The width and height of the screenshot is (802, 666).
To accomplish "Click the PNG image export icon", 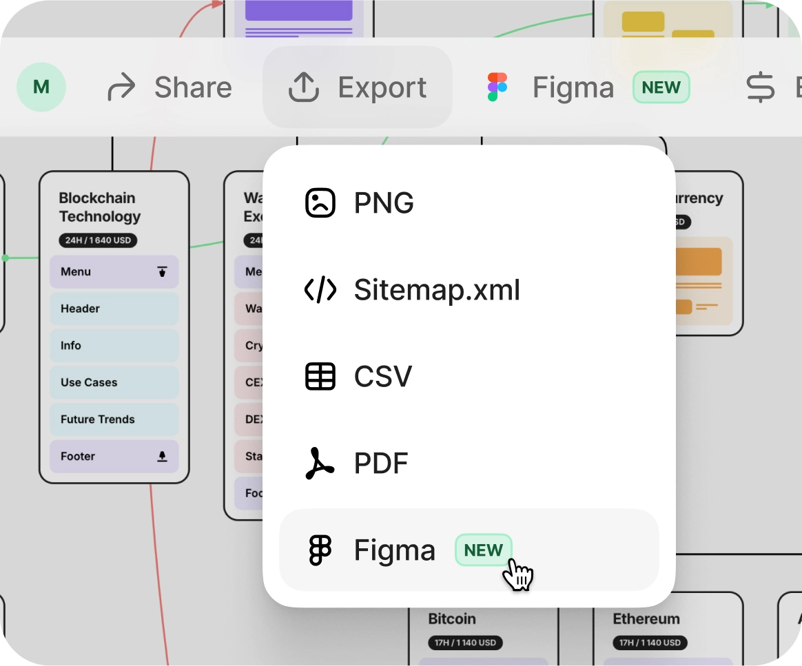I will [x=320, y=202].
